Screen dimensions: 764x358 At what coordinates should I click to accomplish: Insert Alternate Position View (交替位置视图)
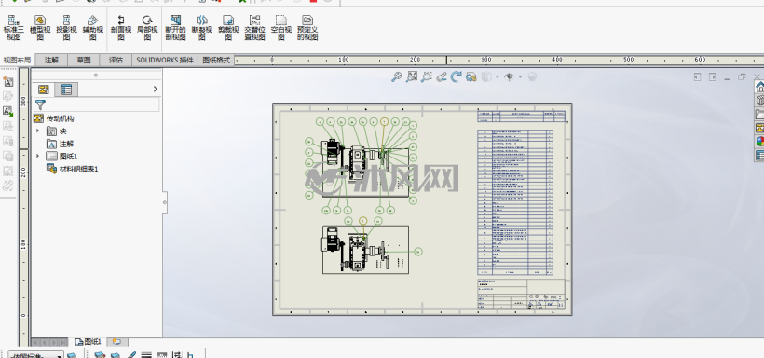click(254, 27)
